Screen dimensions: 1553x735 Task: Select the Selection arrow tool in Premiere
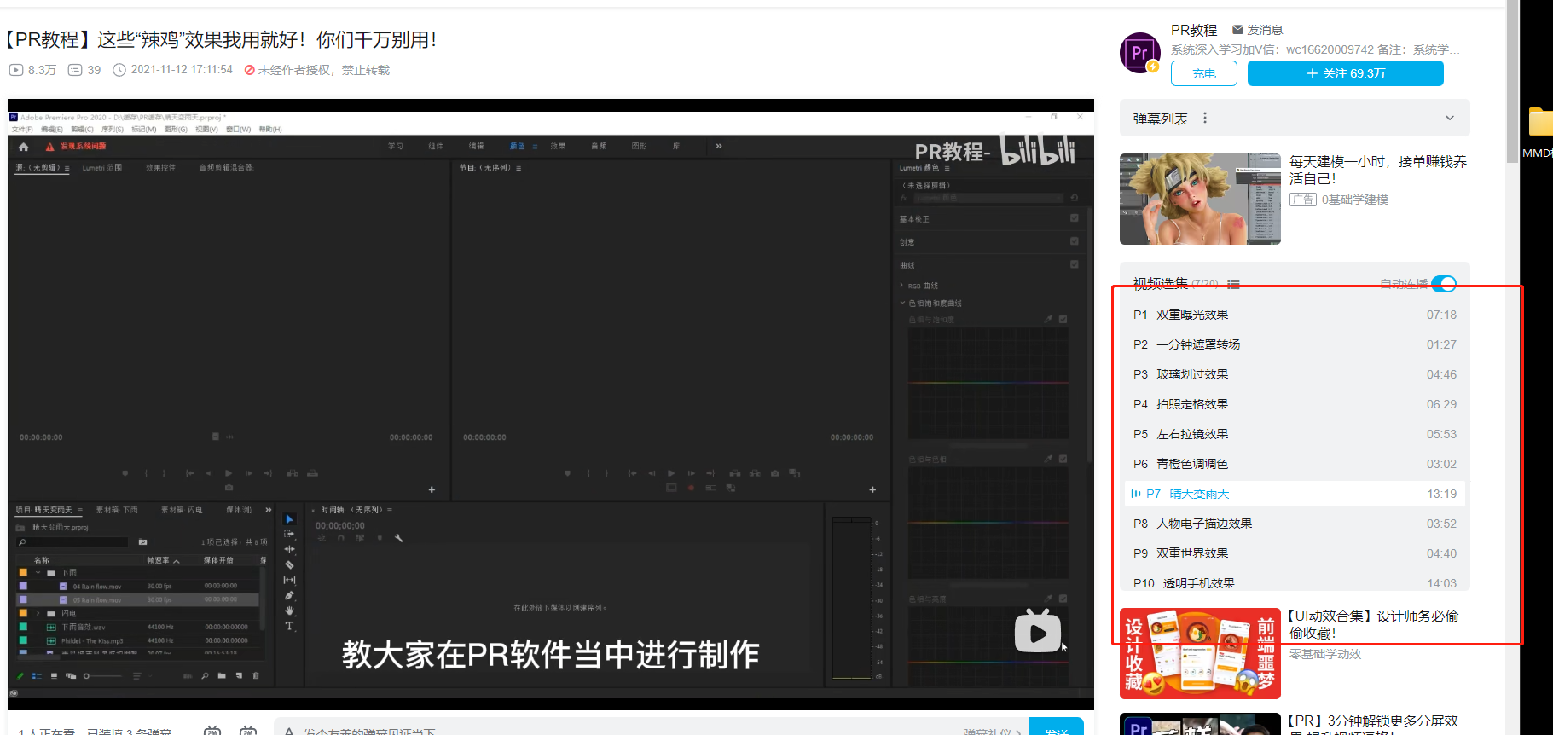click(x=289, y=519)
